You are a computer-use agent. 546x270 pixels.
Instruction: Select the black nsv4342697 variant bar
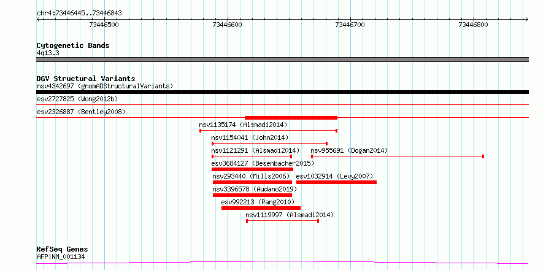pyautogui.click(x=282, y=92)
